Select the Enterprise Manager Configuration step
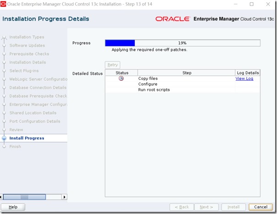The height and width of the screenshot is (214, 277). click(x=39, y=104)
